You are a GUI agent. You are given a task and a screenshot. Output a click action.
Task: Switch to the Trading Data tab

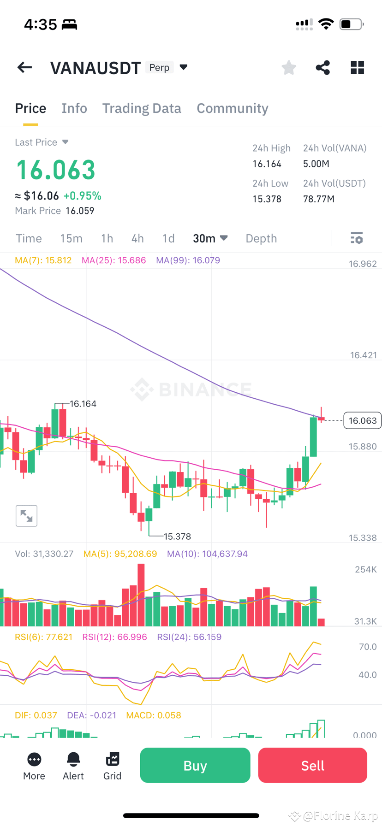(x=142, y=108)
